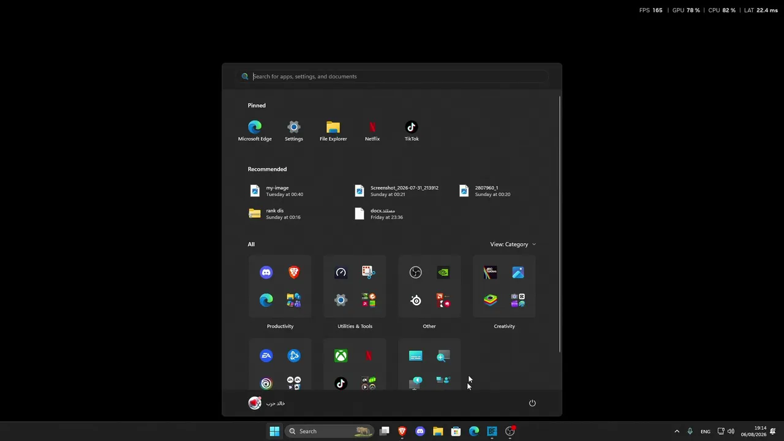The image size is (784, 441).
Task: Open Netflix in the bottom category row
Action: (368, 356)
